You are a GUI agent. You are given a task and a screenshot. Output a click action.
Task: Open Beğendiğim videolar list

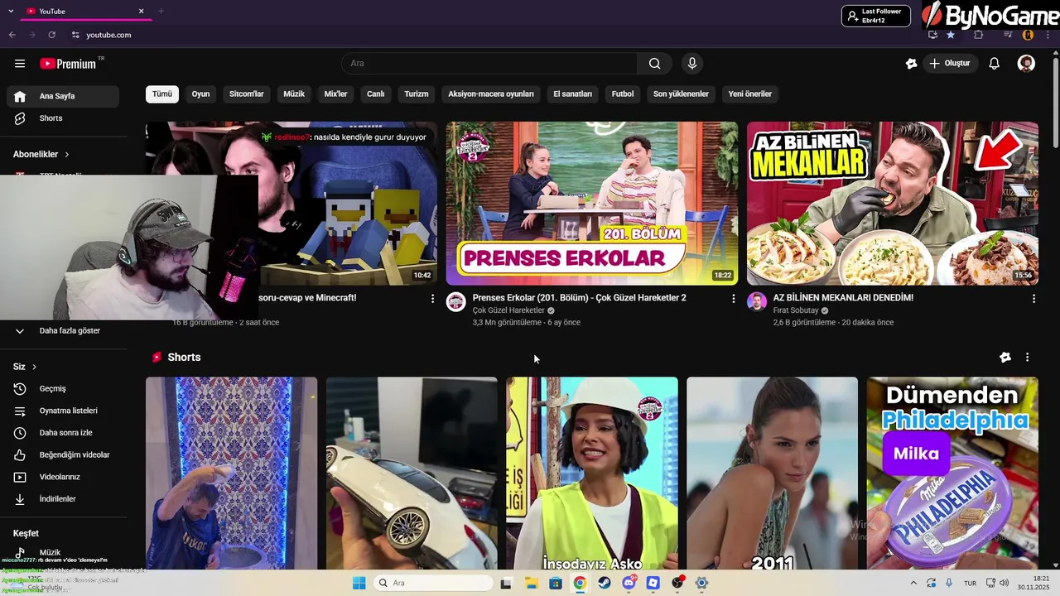click(x=63, y=455)
